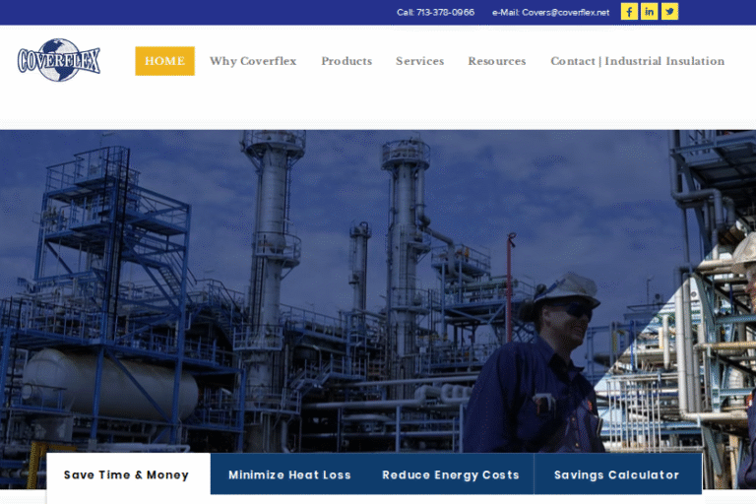Screen dimensions: 756x504
Task: Open the LinkedIn profile icon
Action: click(650, 12)
